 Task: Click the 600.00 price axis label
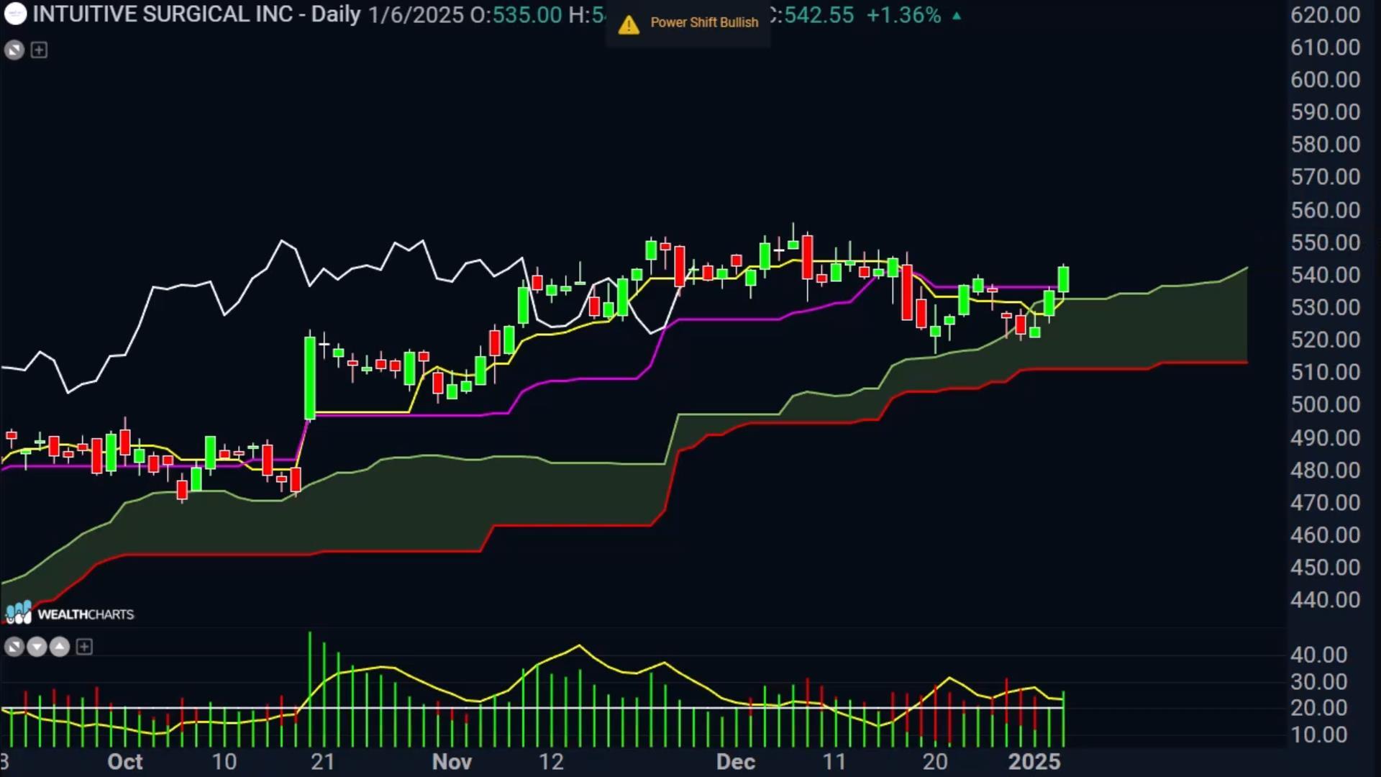click(1325, 79)
